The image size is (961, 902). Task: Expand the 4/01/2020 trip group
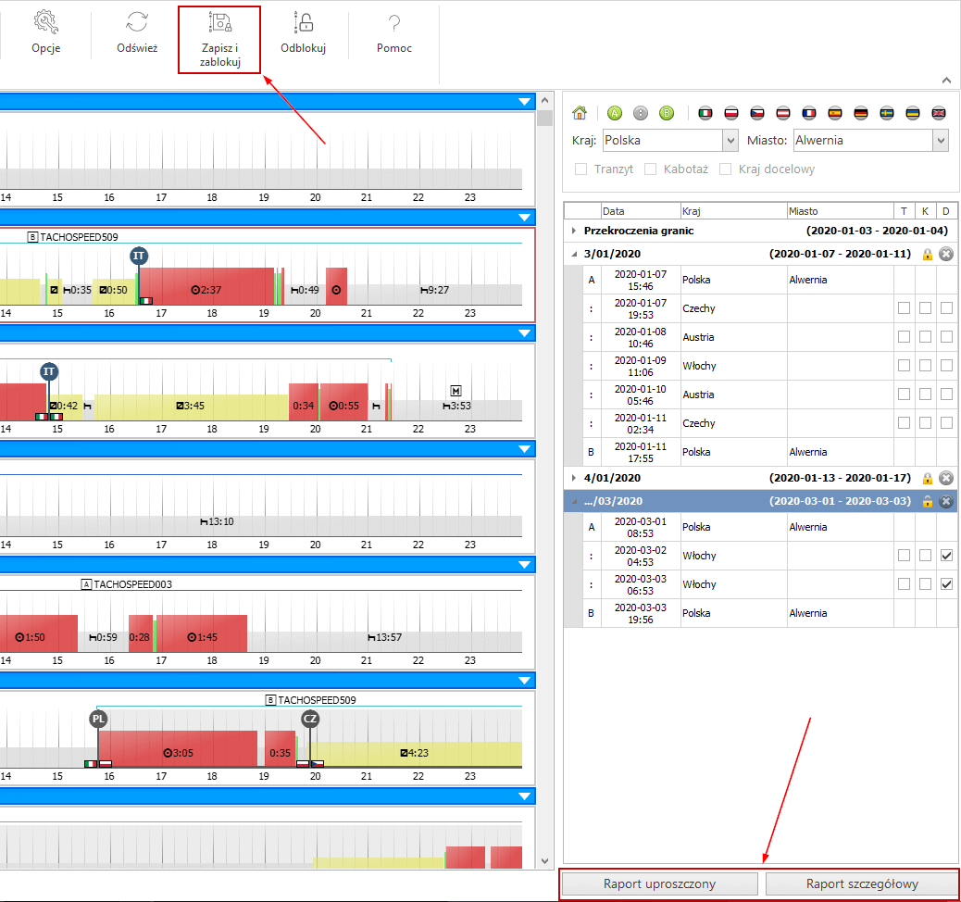(x=574, y=478)
